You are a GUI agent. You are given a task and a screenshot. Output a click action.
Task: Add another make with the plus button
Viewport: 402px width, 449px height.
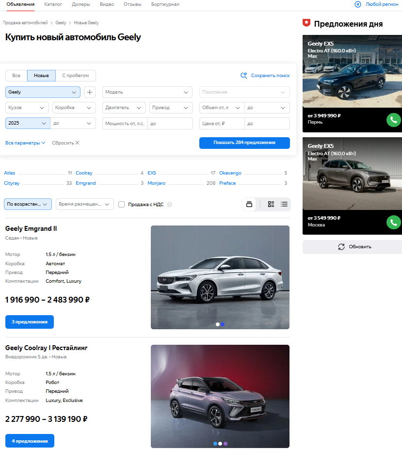click(90, 92)
